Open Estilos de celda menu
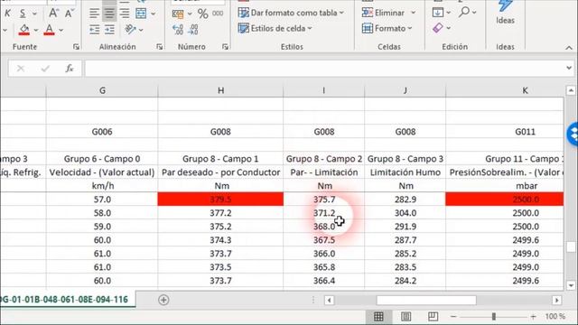The height and width of the screenshot is (325, 578). (275, 28)
